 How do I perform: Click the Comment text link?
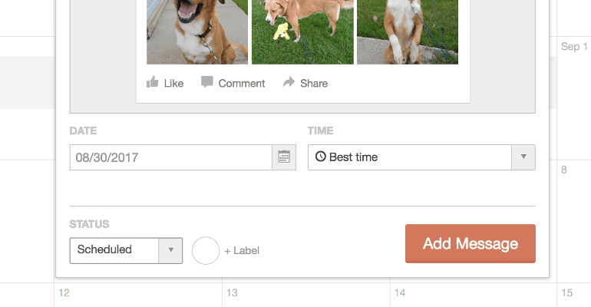[x=242, y=83]
